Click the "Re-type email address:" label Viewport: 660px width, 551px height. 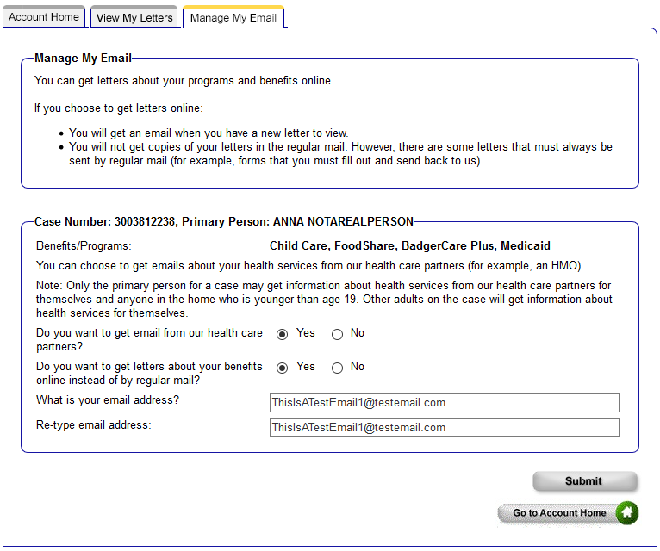(93, 425)
